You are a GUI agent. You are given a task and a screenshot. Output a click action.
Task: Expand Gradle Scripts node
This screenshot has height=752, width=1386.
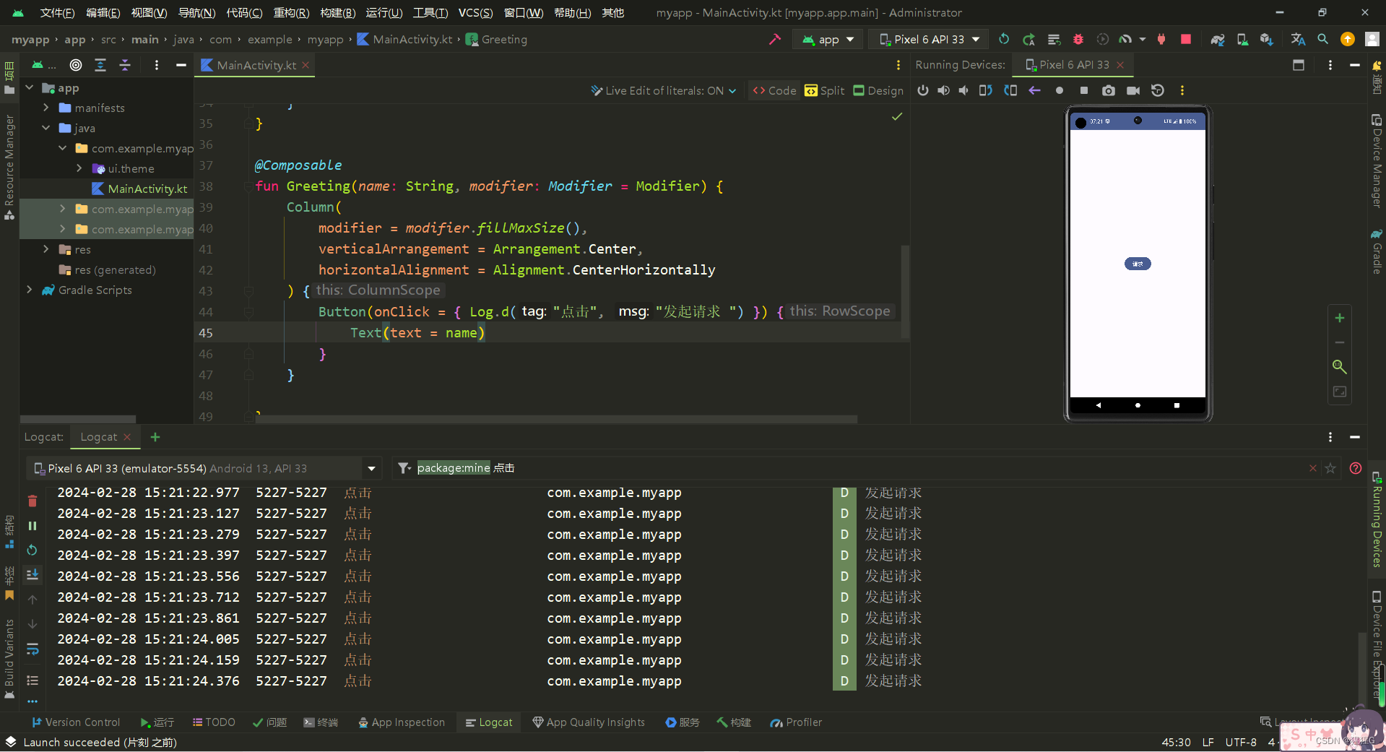(30, 290)
